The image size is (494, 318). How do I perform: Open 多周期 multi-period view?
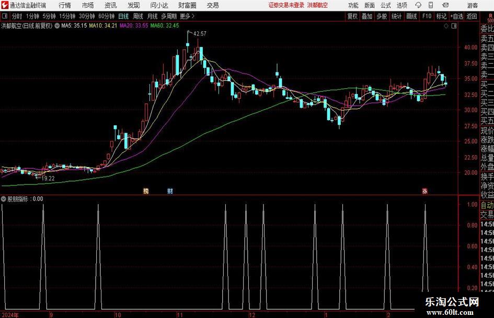(x=169, y=16)
